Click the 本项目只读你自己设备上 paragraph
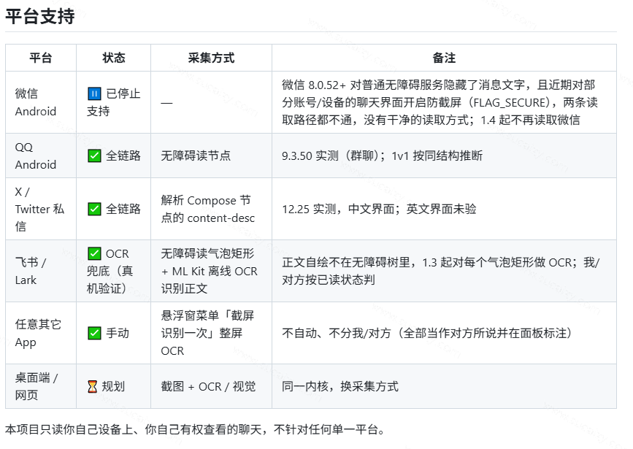 click(195, 429)
